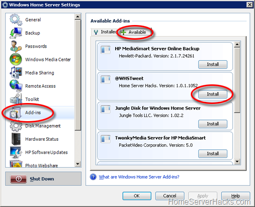Open HP Software Updates monitor icon
Screen dimensions: 255x207
click(16, 152)
